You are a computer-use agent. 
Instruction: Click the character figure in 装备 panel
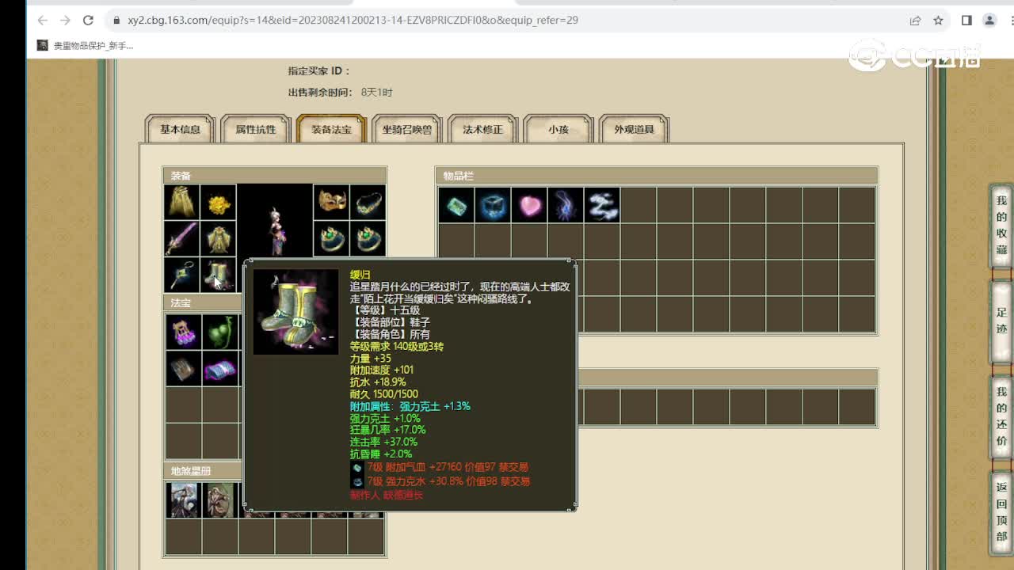pos(276,230)
